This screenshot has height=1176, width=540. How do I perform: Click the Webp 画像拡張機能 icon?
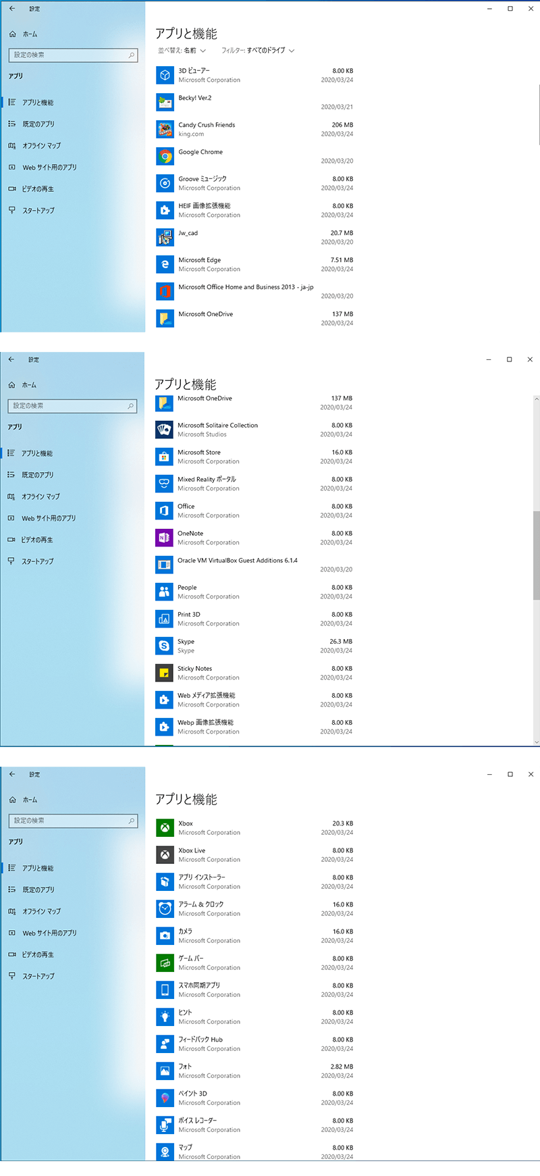coord(164,727)
